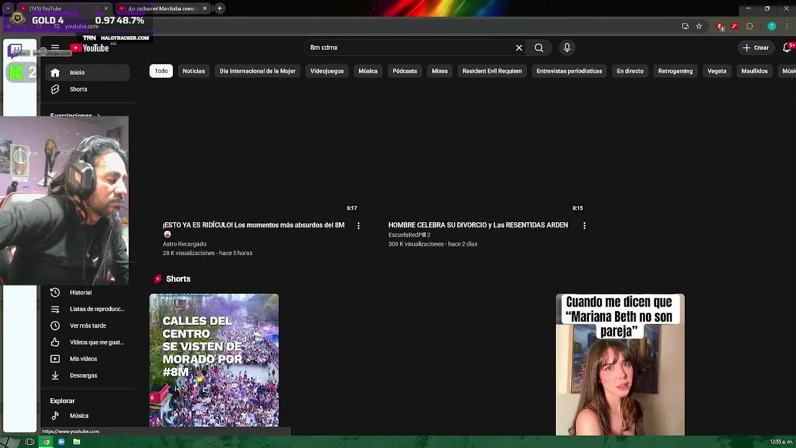Open the Twitch icon in left overlay
796x448 pixels.
tap(16, 50)
